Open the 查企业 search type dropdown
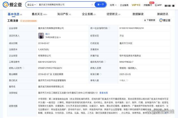This screenshot has width=178, height=118. 31,5
